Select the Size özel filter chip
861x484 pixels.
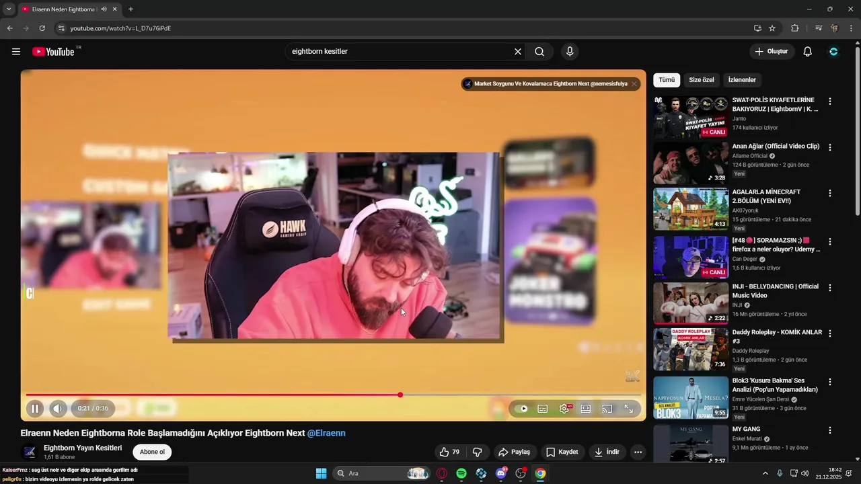pyautogui.click(x=702, y=80)
